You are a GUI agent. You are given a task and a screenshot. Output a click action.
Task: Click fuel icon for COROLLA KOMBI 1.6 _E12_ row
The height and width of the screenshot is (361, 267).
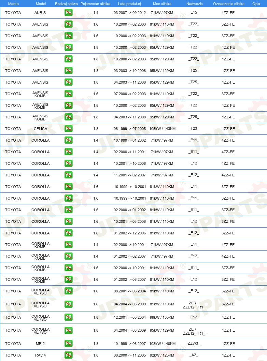[x=68, y=279]
